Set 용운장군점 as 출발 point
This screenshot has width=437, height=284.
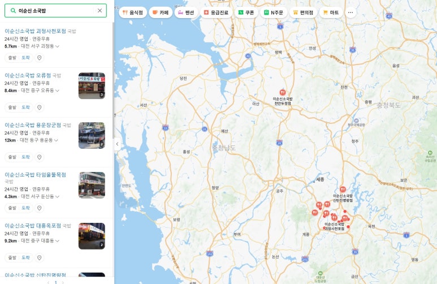point(12,157)
